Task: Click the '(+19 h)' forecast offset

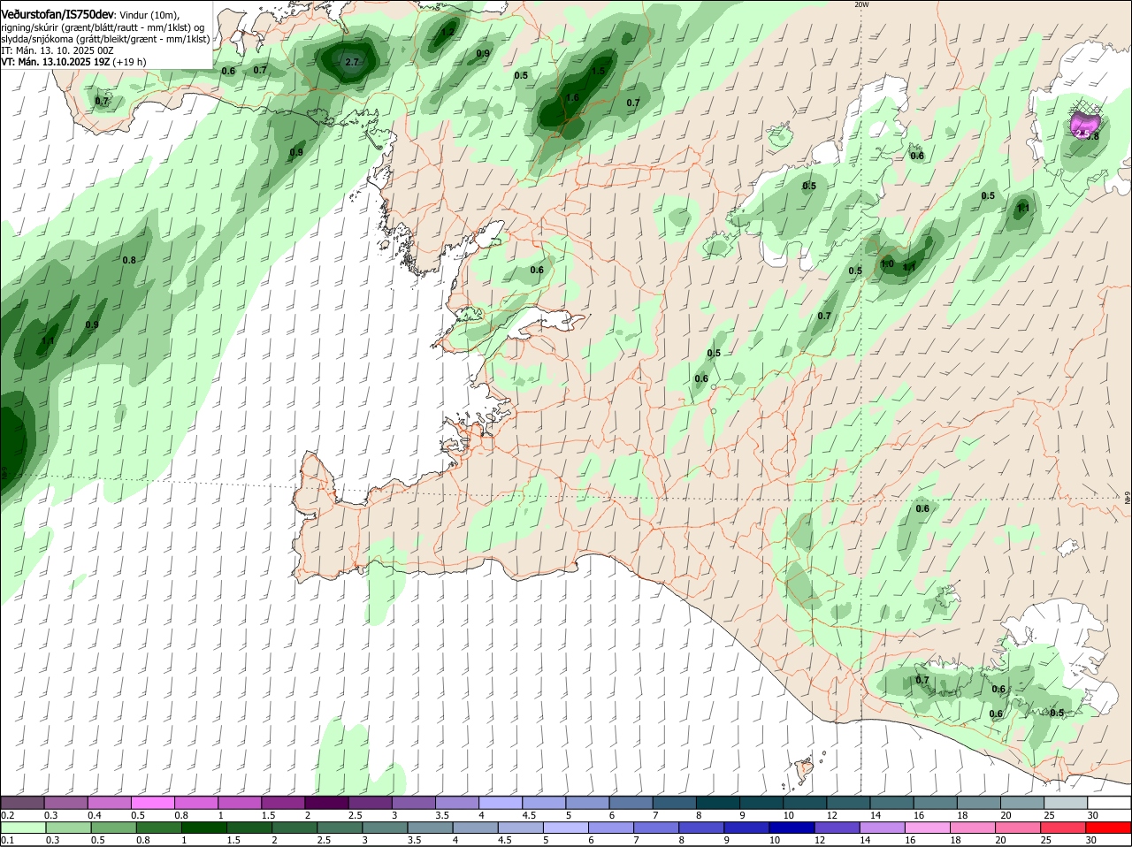Action: [129, 62]
